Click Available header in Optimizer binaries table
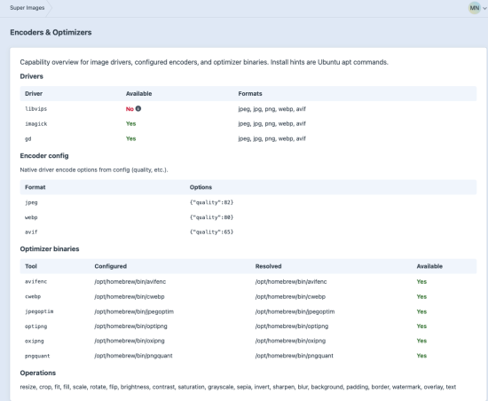The width and height of the screenshot is (488, 401). (x=429, y=266)
